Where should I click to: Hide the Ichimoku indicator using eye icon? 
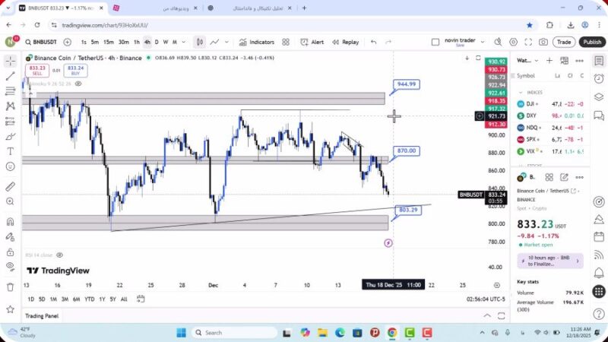80,84
